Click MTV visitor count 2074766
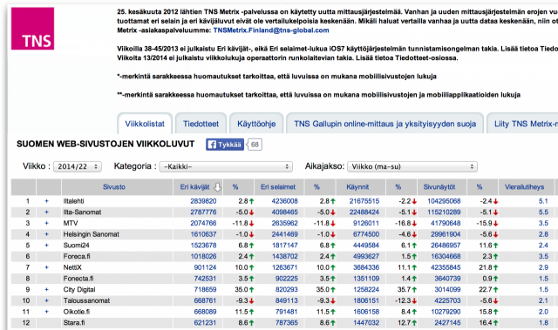558x330 pixels. pos(203,223)
